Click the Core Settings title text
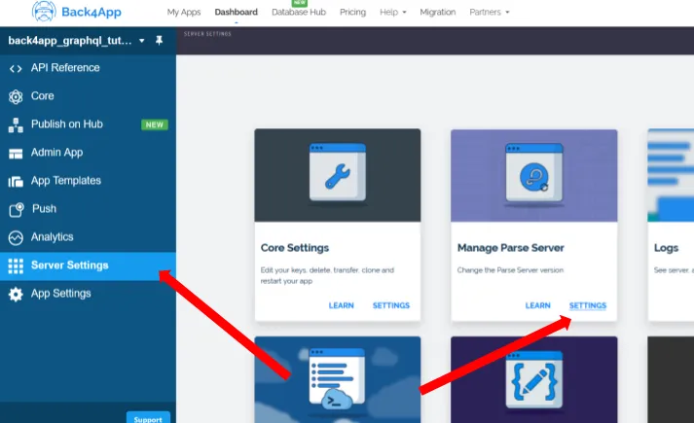Viewport: 694px width, 423px height. [x=295, y=248]
